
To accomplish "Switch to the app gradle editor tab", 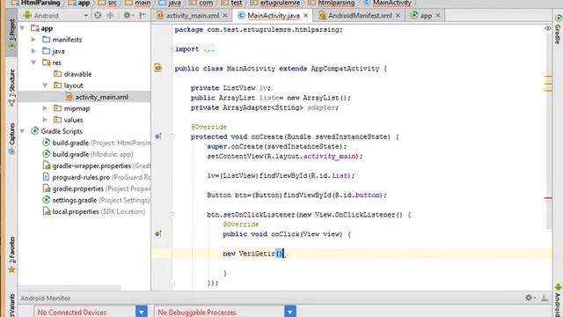I will pos(426,16).
